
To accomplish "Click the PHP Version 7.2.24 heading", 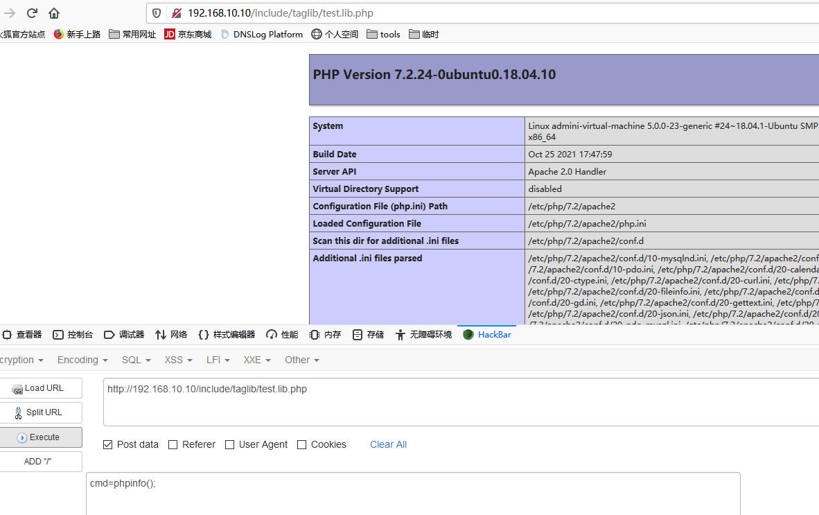I will point(434,75).
